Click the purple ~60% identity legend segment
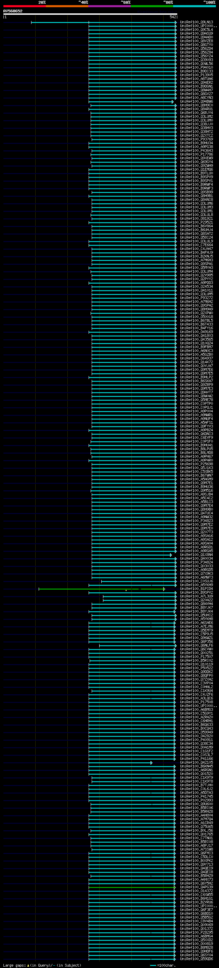 110,6
